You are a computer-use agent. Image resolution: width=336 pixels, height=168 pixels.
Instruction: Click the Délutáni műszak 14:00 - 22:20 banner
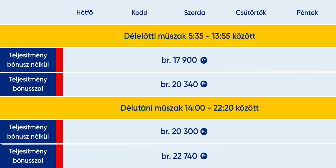pyautogui.click(x=168, y=108)
